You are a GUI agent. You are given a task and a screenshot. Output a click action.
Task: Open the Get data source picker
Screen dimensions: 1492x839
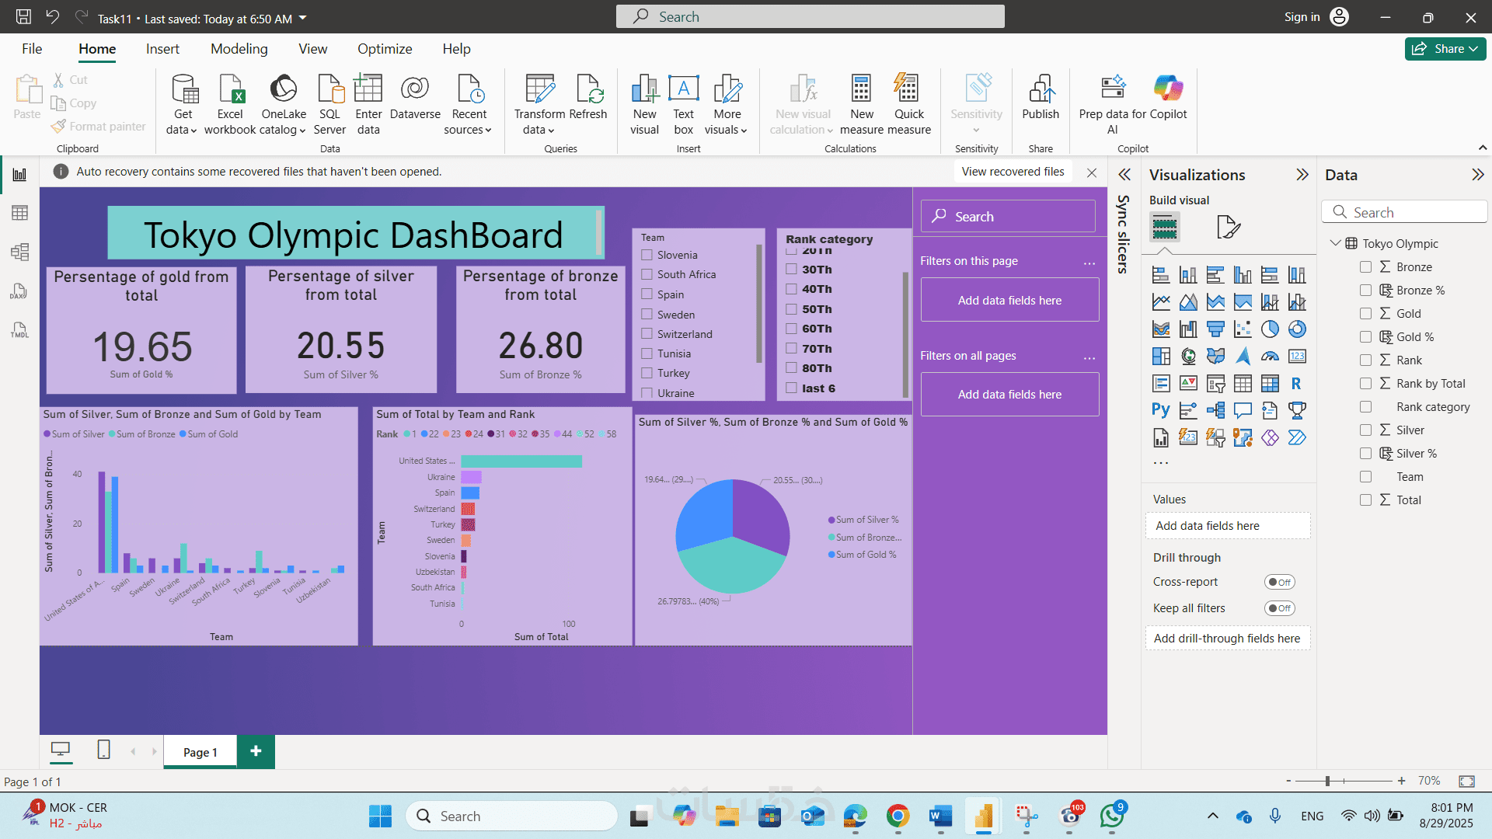coord(183,104)
